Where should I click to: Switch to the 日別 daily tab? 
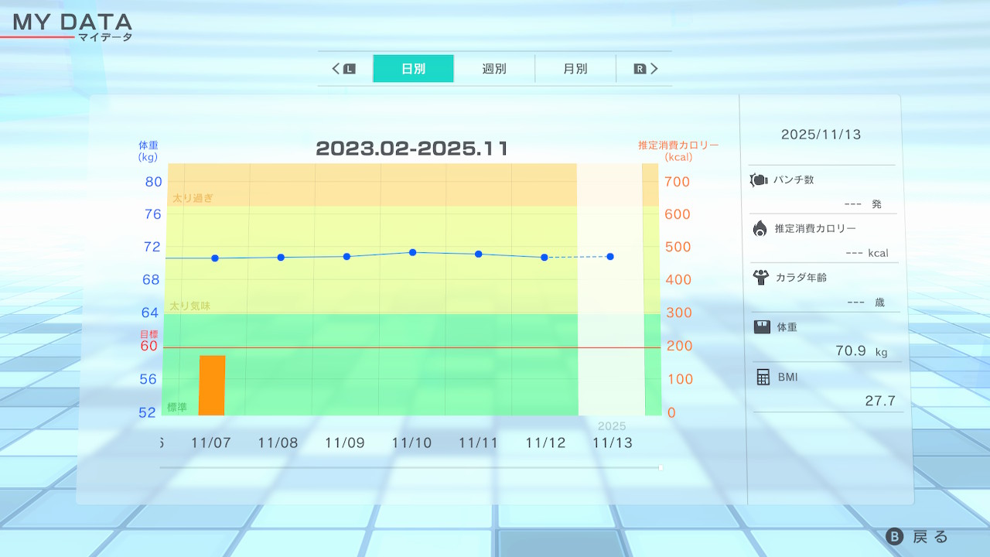coord(413,69)
